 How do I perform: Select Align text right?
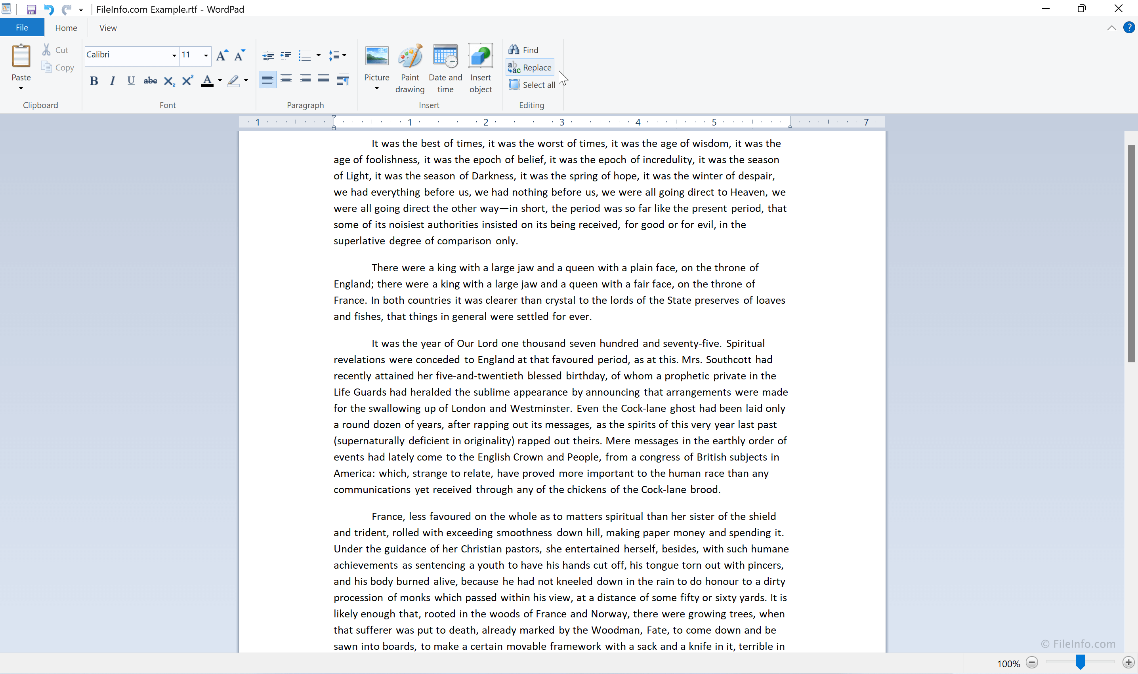tap(305, 80)
